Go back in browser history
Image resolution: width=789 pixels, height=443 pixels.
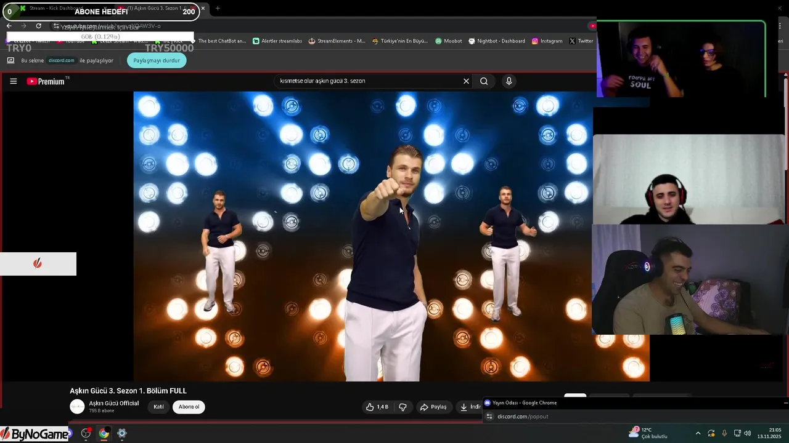[x=9, y=26]
